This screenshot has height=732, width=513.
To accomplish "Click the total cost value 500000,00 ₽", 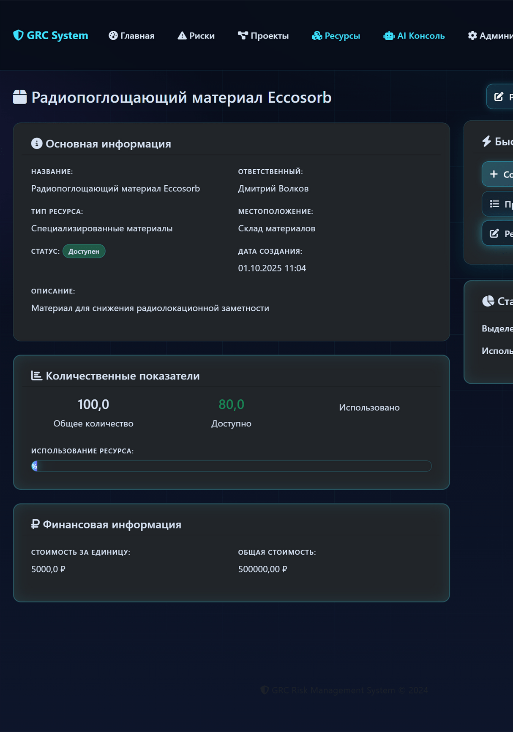I will (262, 569).
